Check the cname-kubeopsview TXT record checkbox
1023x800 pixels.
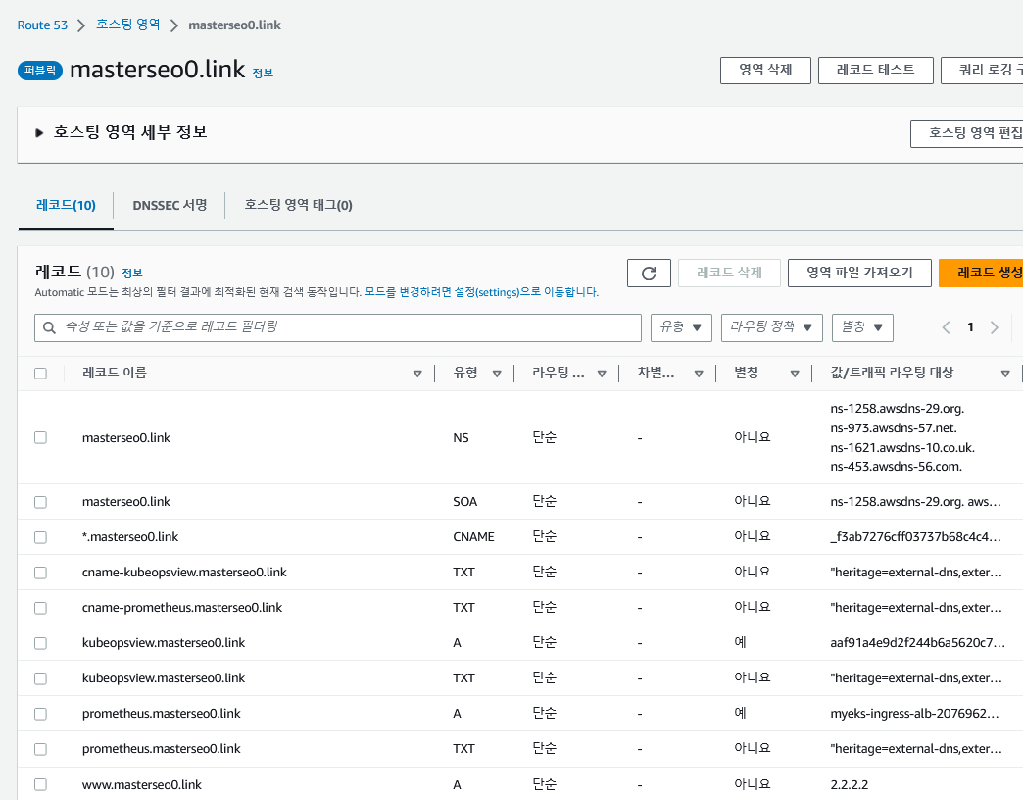[x=40, y=573]
